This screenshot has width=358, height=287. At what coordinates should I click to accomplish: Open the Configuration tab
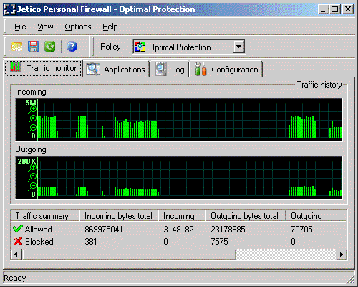(226, 70)
